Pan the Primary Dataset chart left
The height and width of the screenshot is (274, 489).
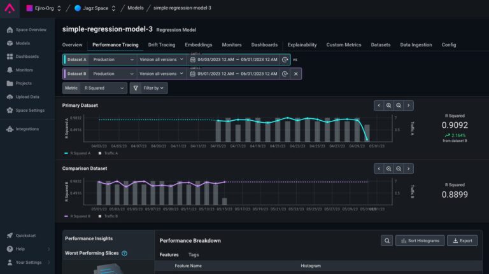(x=378, y=106)
